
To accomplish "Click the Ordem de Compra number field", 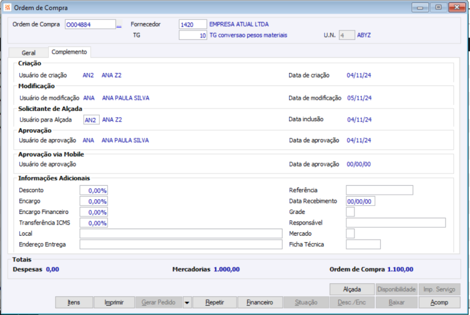I will [x=90, y=25].
